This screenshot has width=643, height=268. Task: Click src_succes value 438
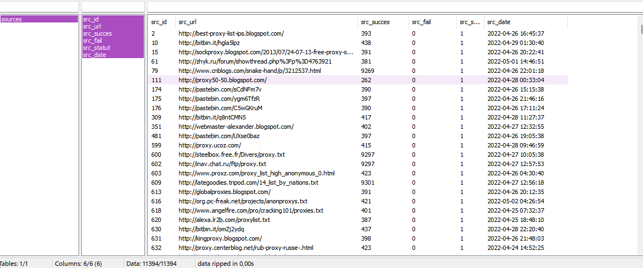[366, 43]
